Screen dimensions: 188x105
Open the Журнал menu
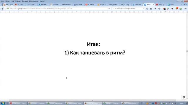click(x=18, y=1)
